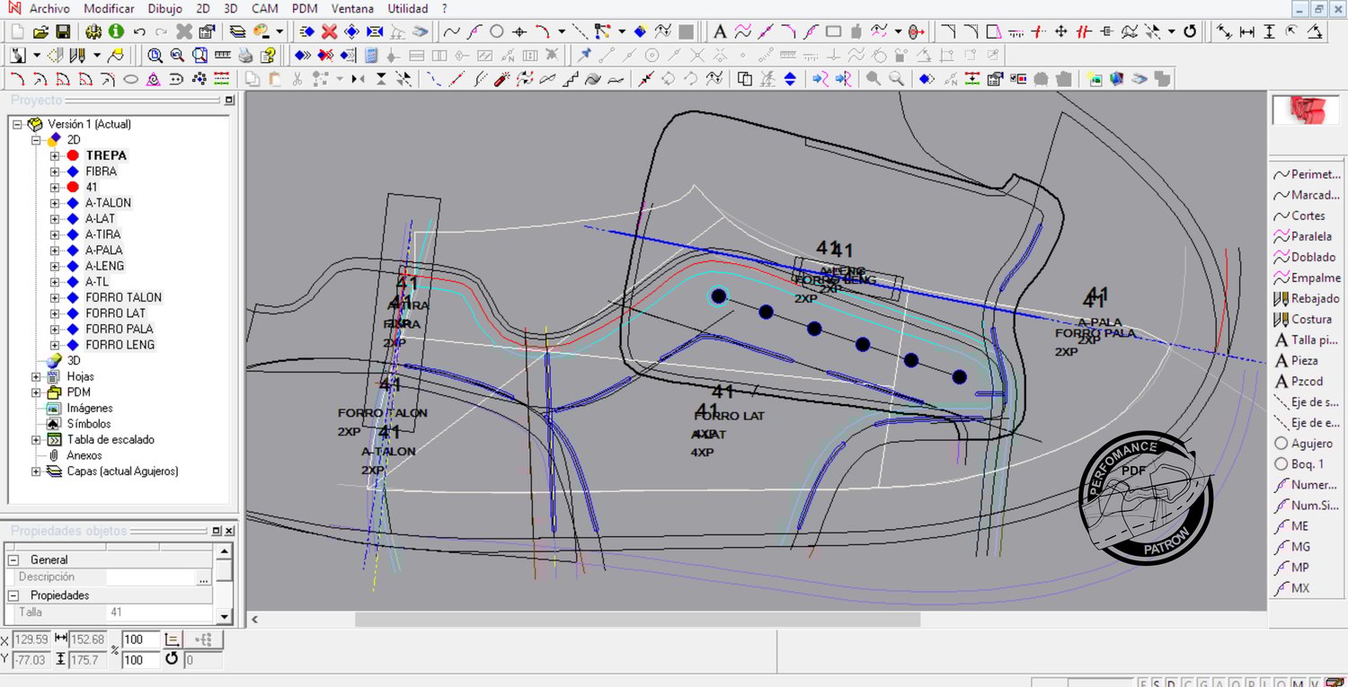The width and height of the screenshot is (1348, 687).
Task: Open the Dibujo menu
Action: (164, 8)
